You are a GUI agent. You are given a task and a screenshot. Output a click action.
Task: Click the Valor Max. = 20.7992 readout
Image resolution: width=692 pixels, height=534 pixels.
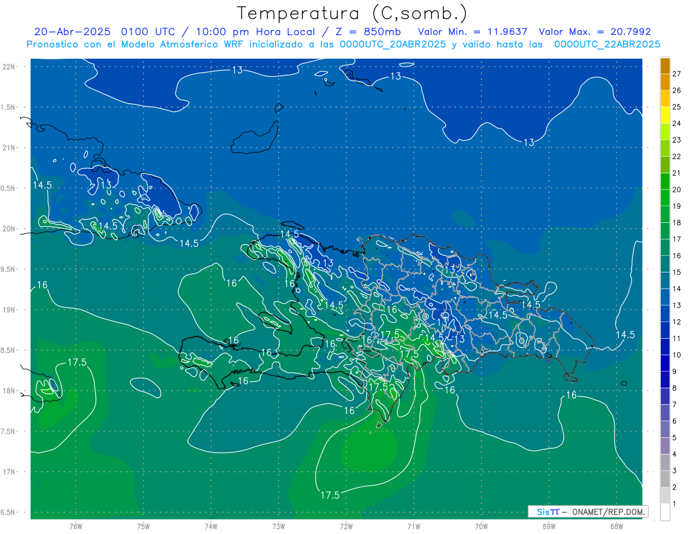[595, 32]
